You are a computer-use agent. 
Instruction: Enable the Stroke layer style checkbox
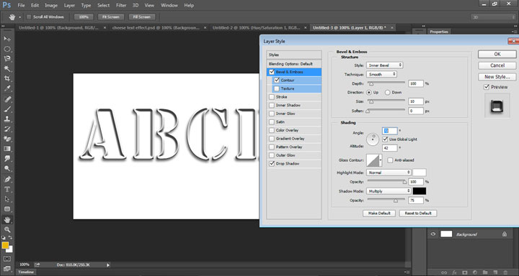click(272, 97)
